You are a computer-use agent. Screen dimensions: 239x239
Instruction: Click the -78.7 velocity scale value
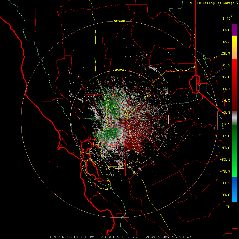click(x=225, y=172)
